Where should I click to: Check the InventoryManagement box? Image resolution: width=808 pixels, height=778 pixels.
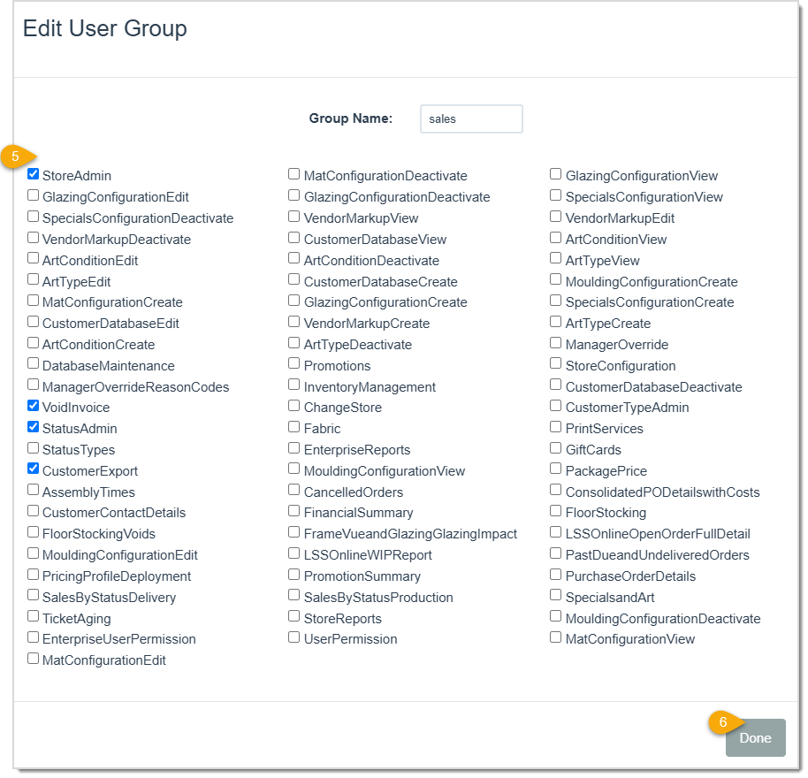[293, 385]
